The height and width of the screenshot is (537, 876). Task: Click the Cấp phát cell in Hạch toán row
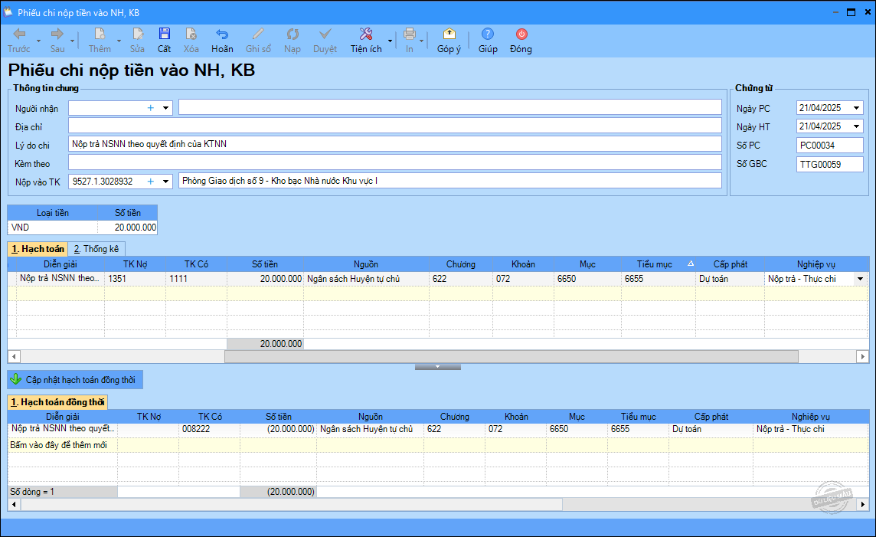[x=731, y=278]
